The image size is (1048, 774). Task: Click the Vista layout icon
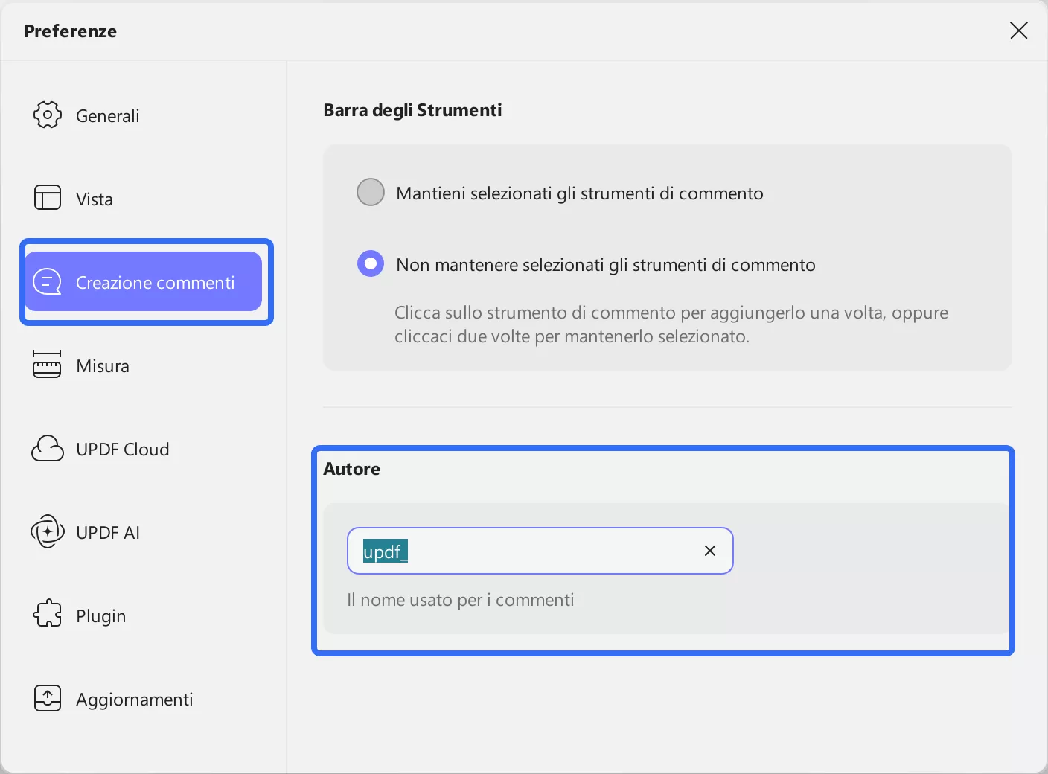tap(48, 198)
